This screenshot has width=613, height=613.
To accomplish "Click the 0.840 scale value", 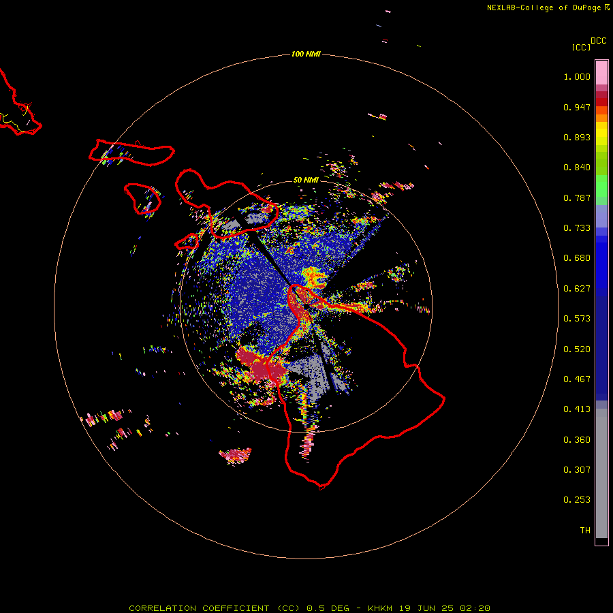I will 577,168.
